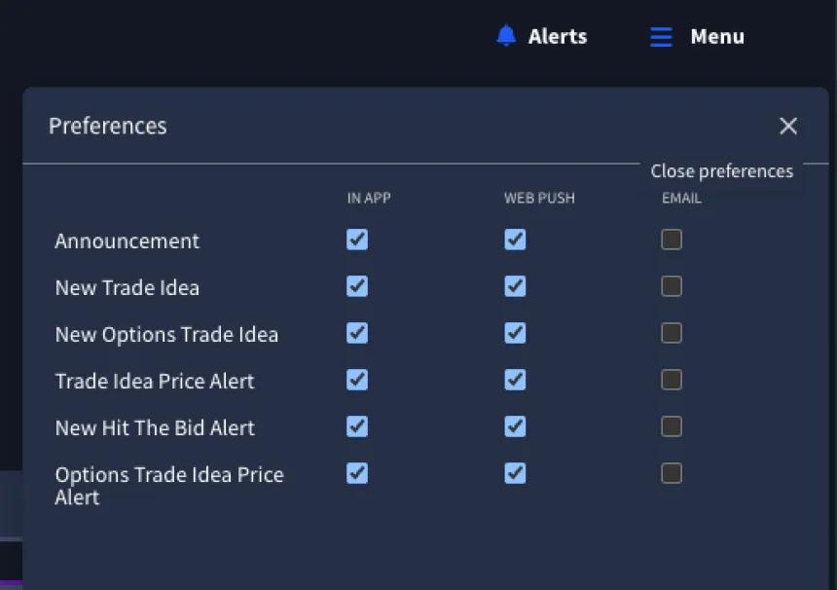Click the Alerts bell icon
The image size is (837, 590).
click(x=506, y=36)
